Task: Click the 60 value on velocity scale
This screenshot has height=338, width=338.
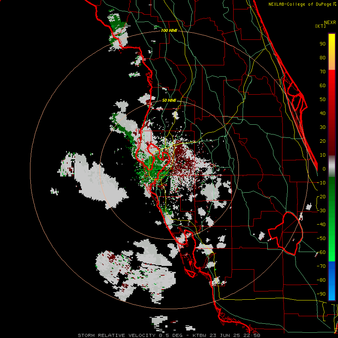Action: [323, 85]
